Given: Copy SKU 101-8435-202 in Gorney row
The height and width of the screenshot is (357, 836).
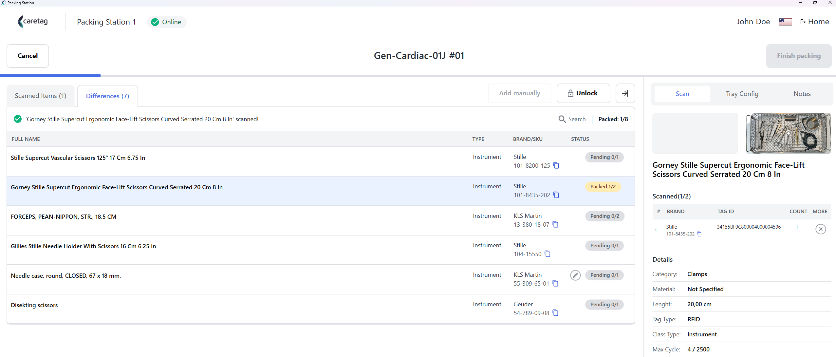Looking at the screenshot, I should [556, 195].
